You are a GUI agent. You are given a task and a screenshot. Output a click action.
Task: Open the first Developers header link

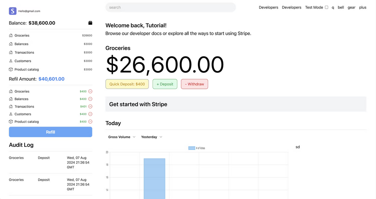coord(268,7)
